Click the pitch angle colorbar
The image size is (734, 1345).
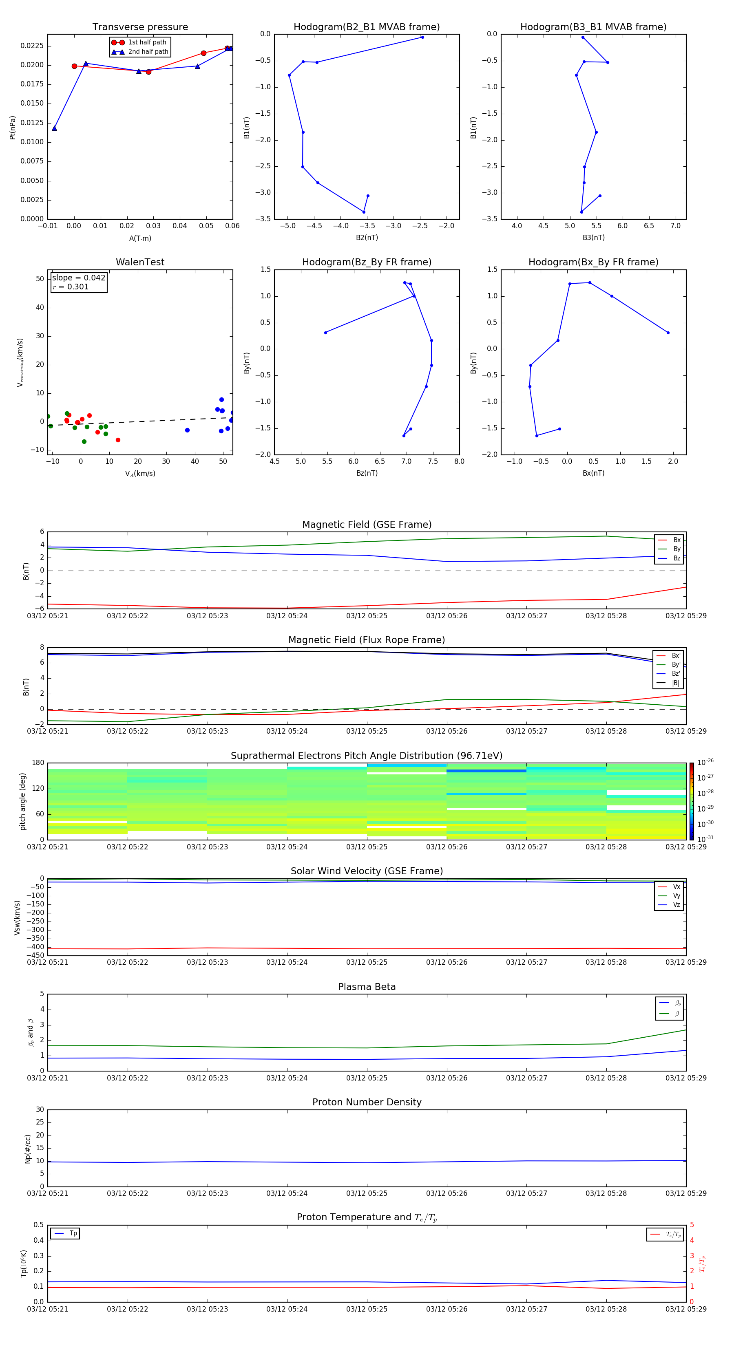click(692, 801)
